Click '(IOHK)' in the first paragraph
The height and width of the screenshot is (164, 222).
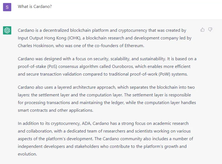pyautogui.click(x=74, y=38)
